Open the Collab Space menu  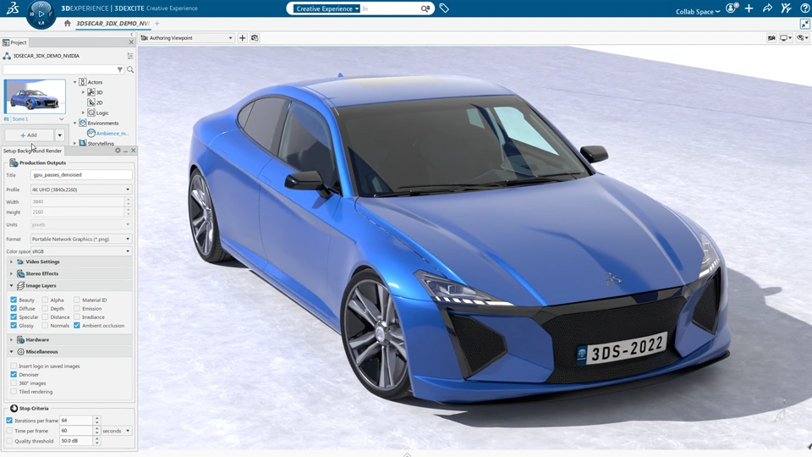point(698,11)
